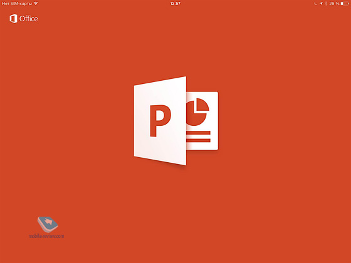The height and width of the screenshot is (263, 351).
Task: Tap the Bluetooth status icon
Action: pos(326,4)
